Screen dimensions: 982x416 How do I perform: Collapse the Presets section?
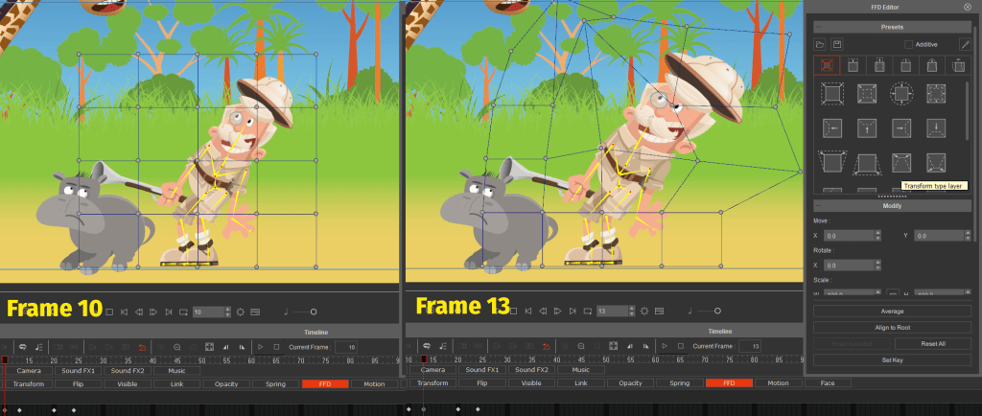tap(818, 28)
